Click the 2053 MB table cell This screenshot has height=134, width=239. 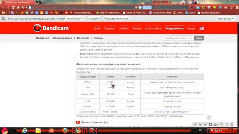(x=110, y=101)
